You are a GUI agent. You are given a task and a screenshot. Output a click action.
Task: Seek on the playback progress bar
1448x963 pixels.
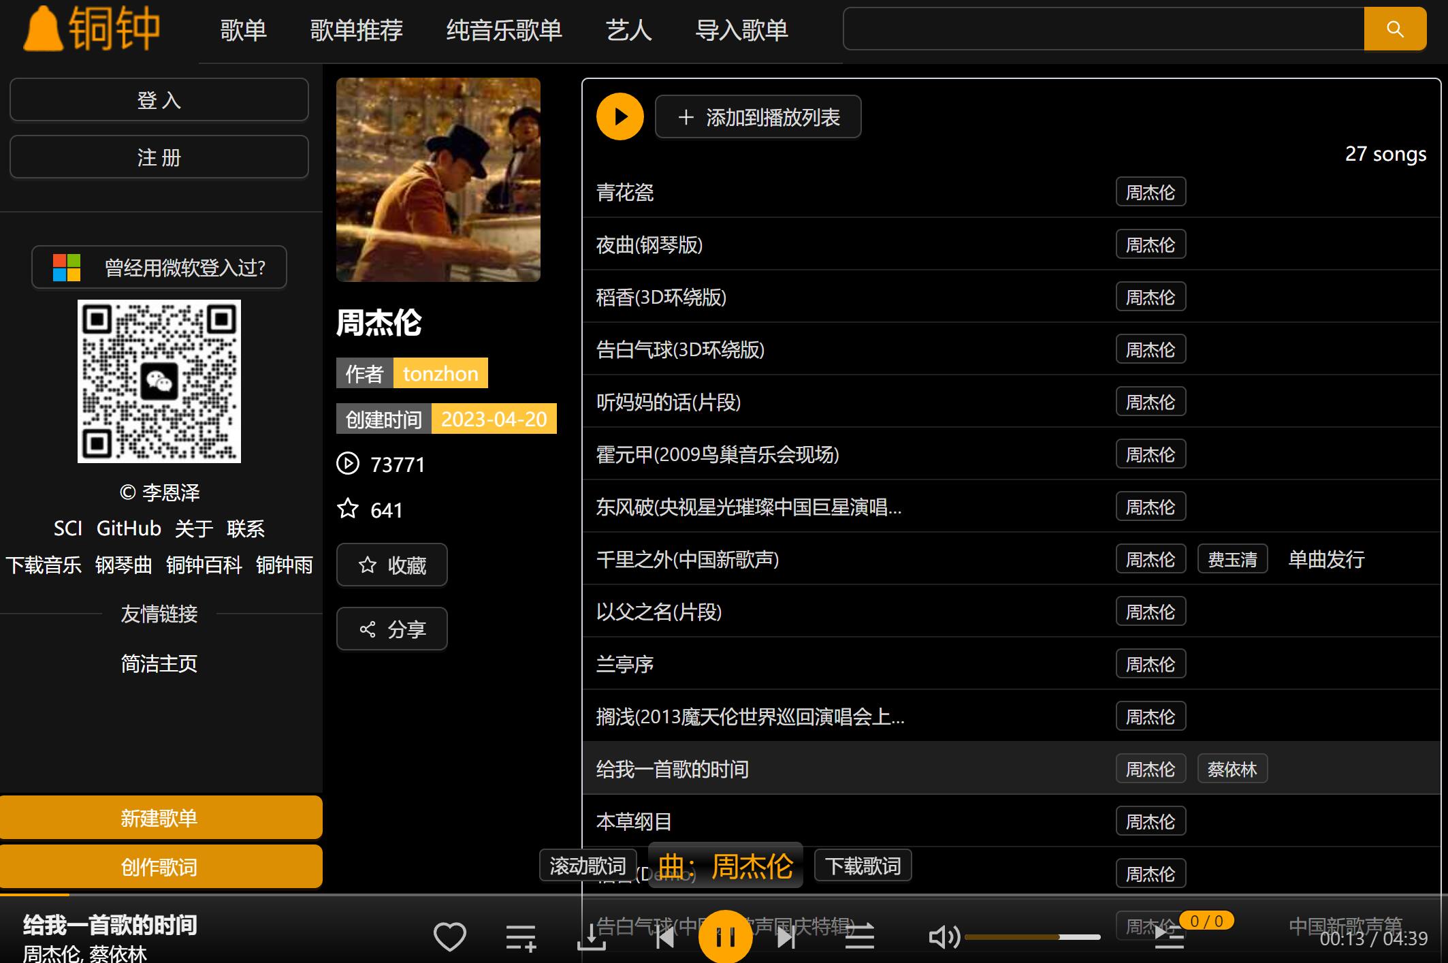click(x=724, y=894)
